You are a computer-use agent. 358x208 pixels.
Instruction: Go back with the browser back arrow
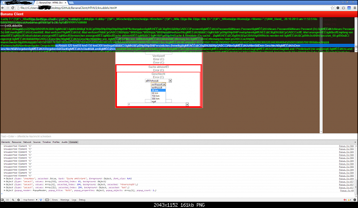[x=3, y=8]
